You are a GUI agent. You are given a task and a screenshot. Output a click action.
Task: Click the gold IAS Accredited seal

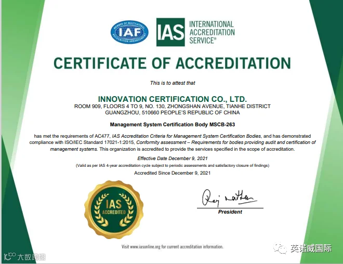(x=114, y=209)
